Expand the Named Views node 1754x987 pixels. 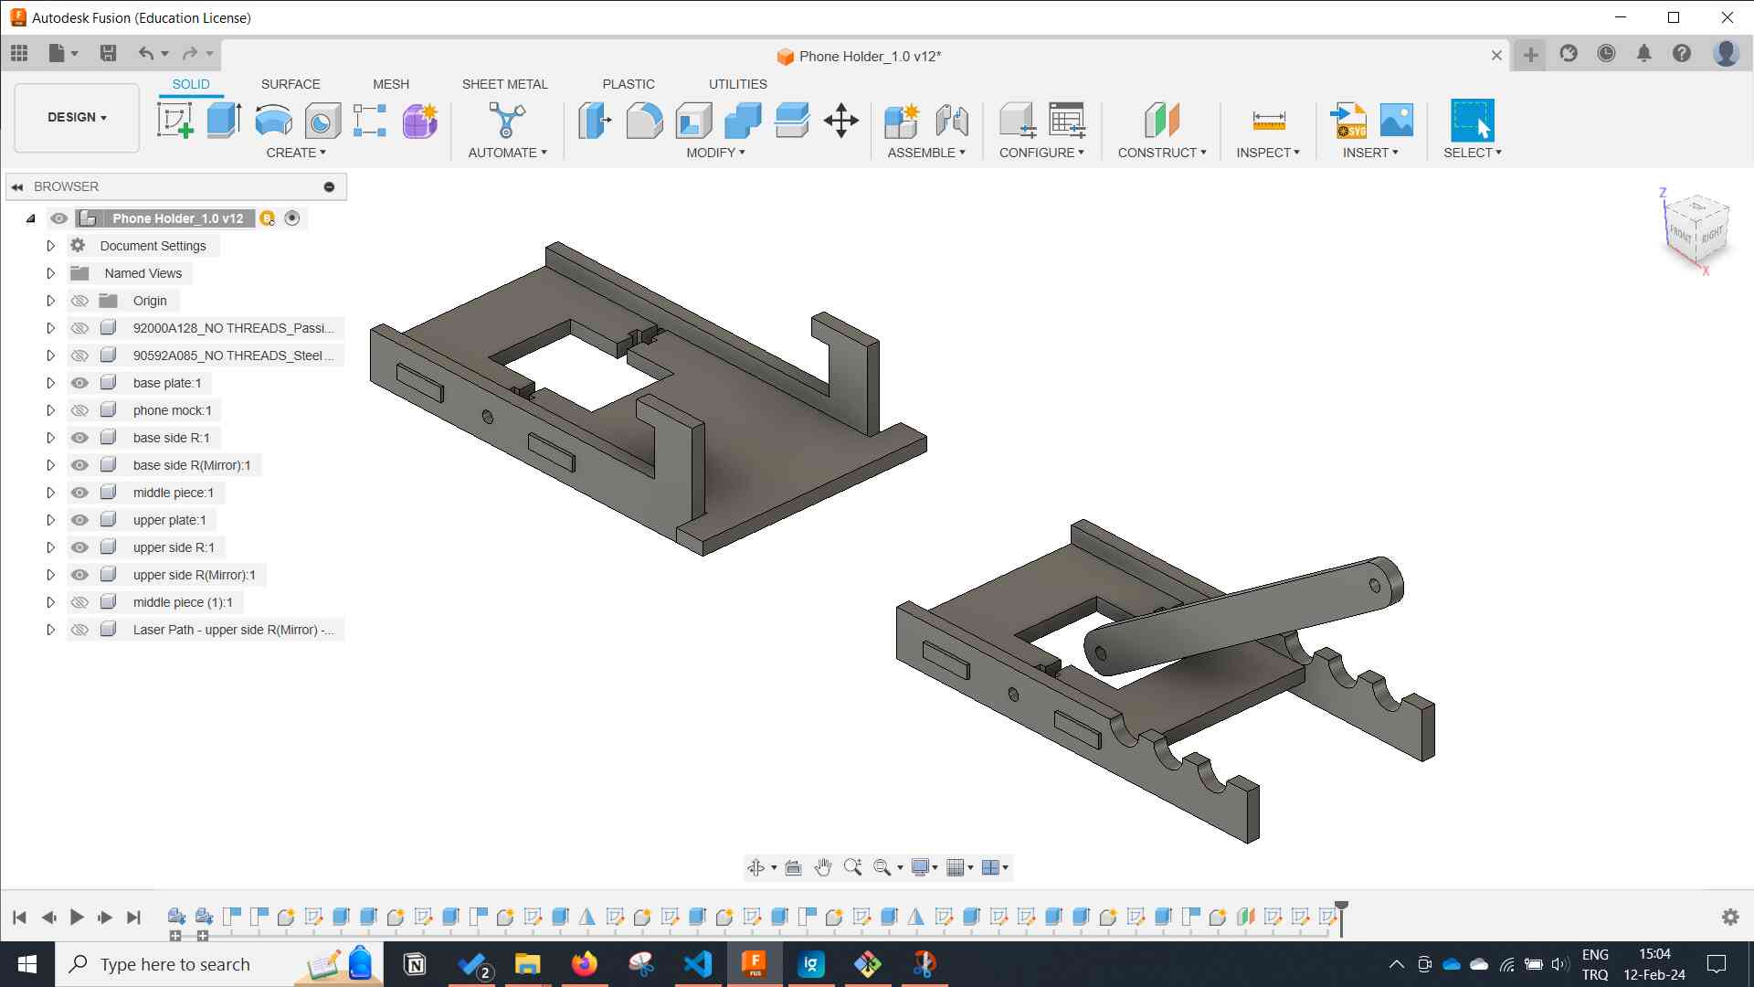51,273
